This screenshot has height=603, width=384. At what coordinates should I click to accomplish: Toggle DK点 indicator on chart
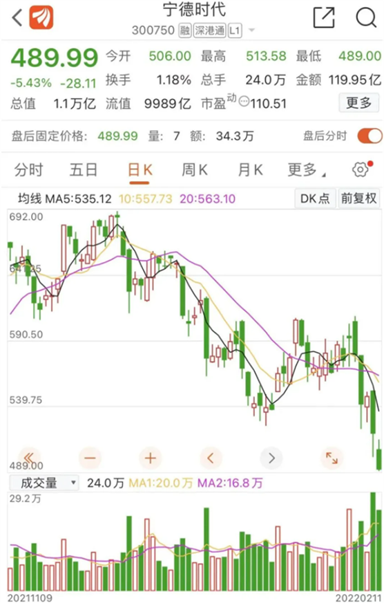315,198
